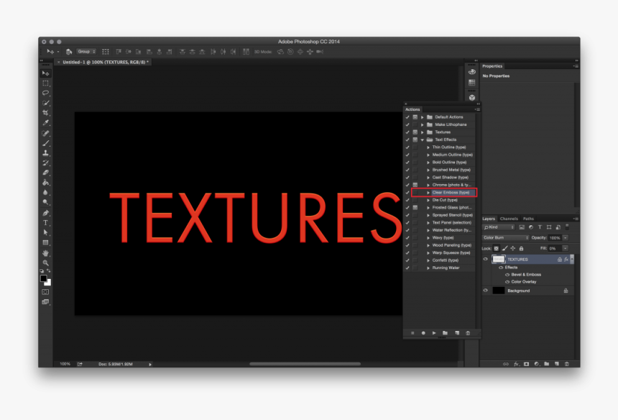This screenshot has width=618, height=420.
Task: Open the 3D panel cube icon
Action: coord(472,97)
